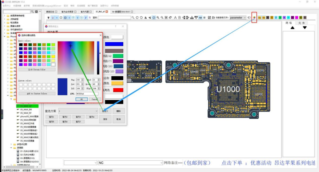Click the HTML color code field
This screenshot has height=172, width=319.
click(x=87, y=93)
